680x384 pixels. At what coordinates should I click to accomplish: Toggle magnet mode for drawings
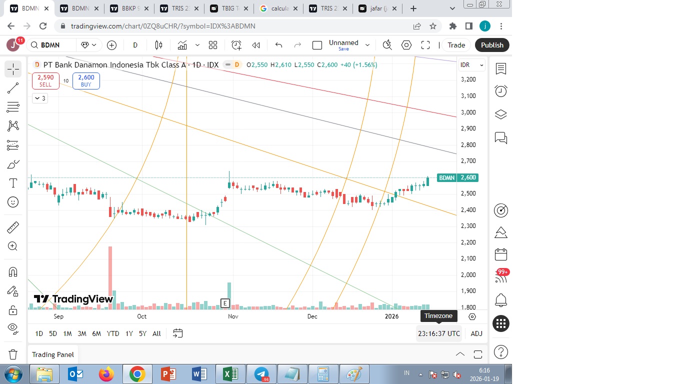click(13, 272)
